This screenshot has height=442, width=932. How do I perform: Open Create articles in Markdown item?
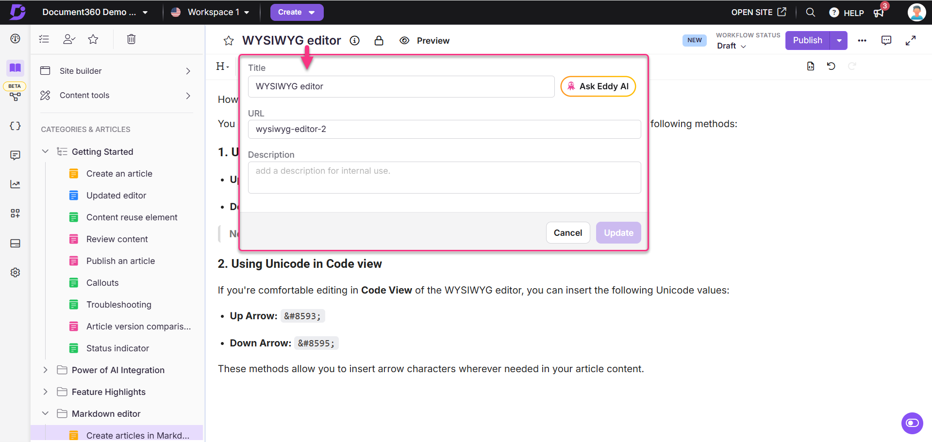138,435
